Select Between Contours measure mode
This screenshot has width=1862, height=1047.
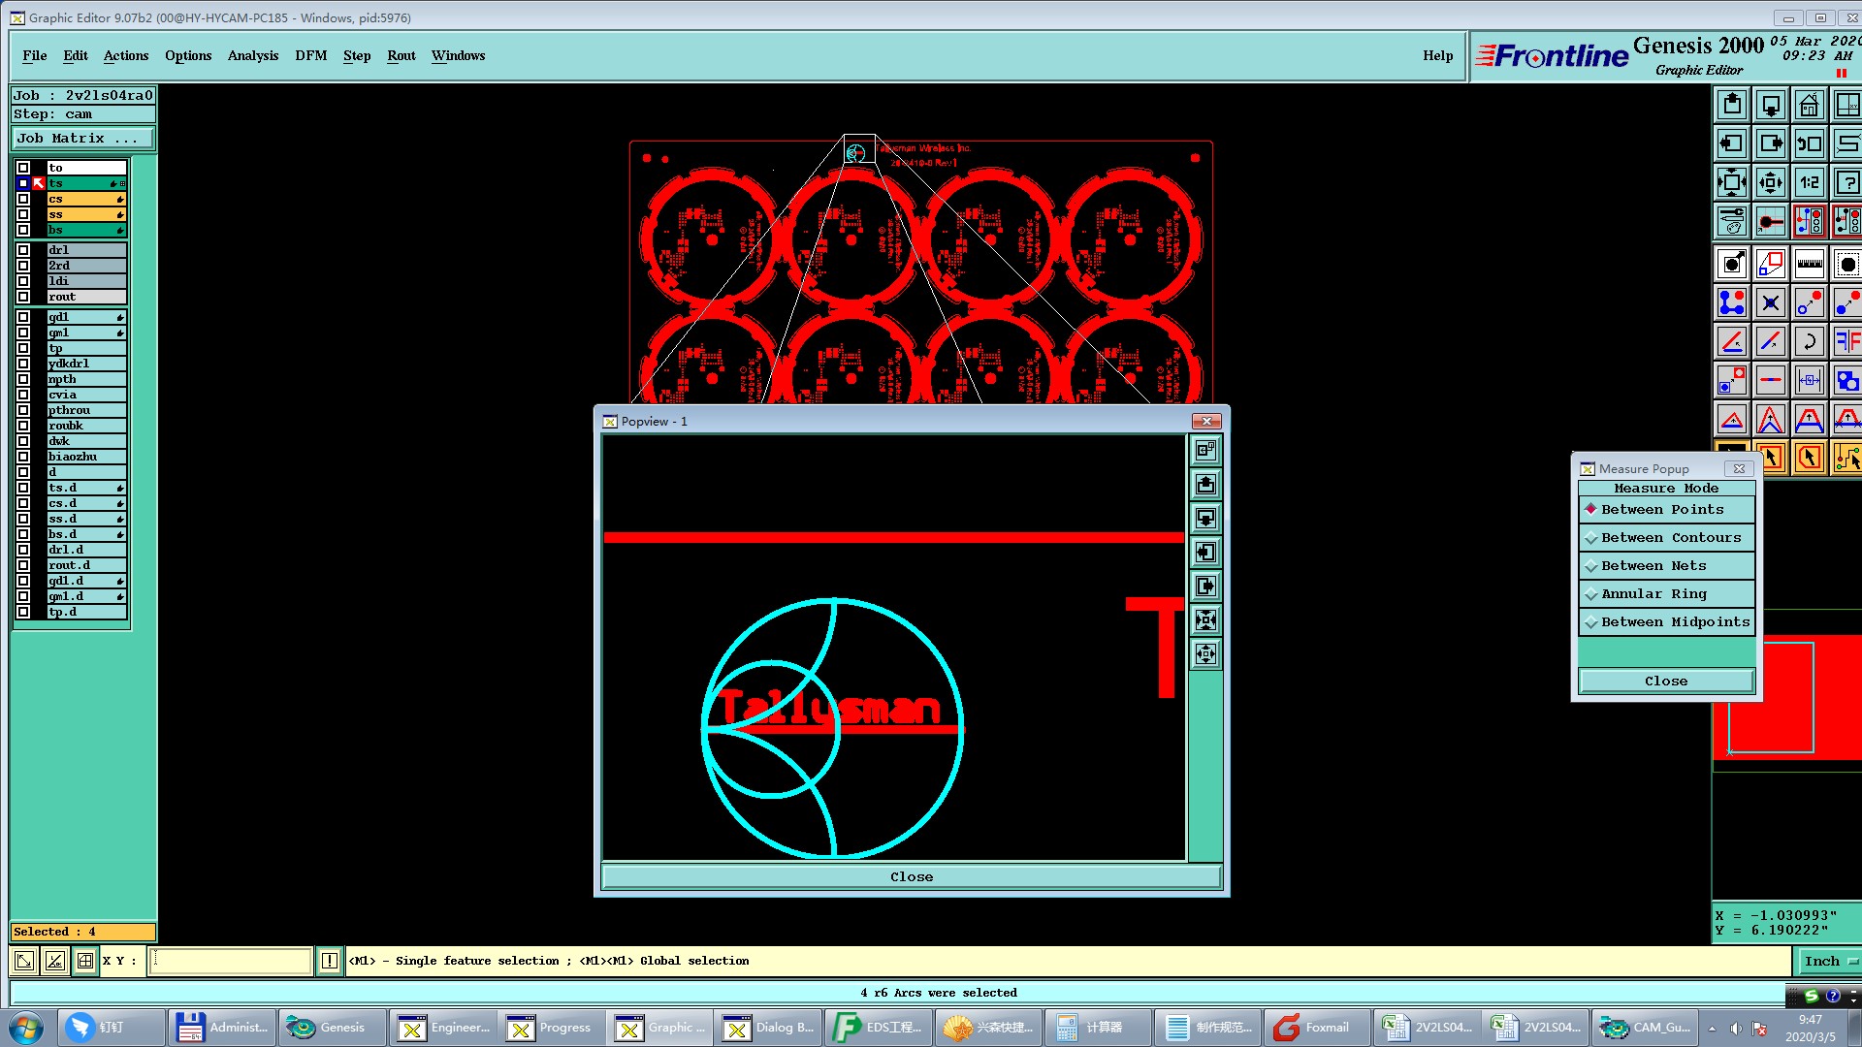pyautogui.click(x=1670, y=537)
